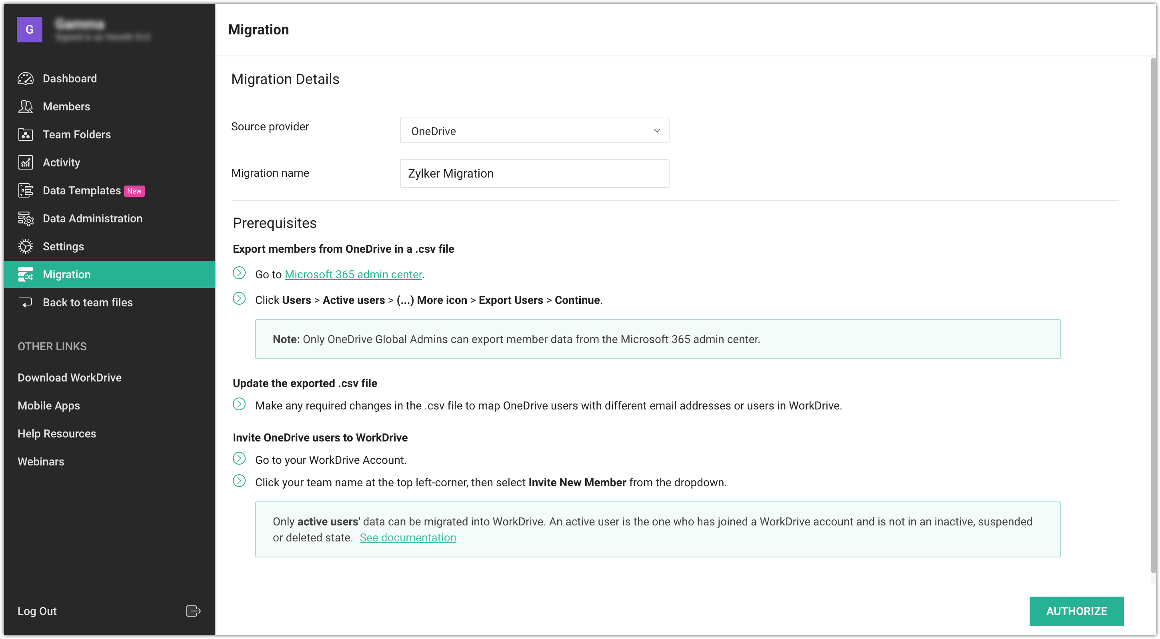Open the Source provider dropdown
The image size is (1160, 639).
pos(534,131)
